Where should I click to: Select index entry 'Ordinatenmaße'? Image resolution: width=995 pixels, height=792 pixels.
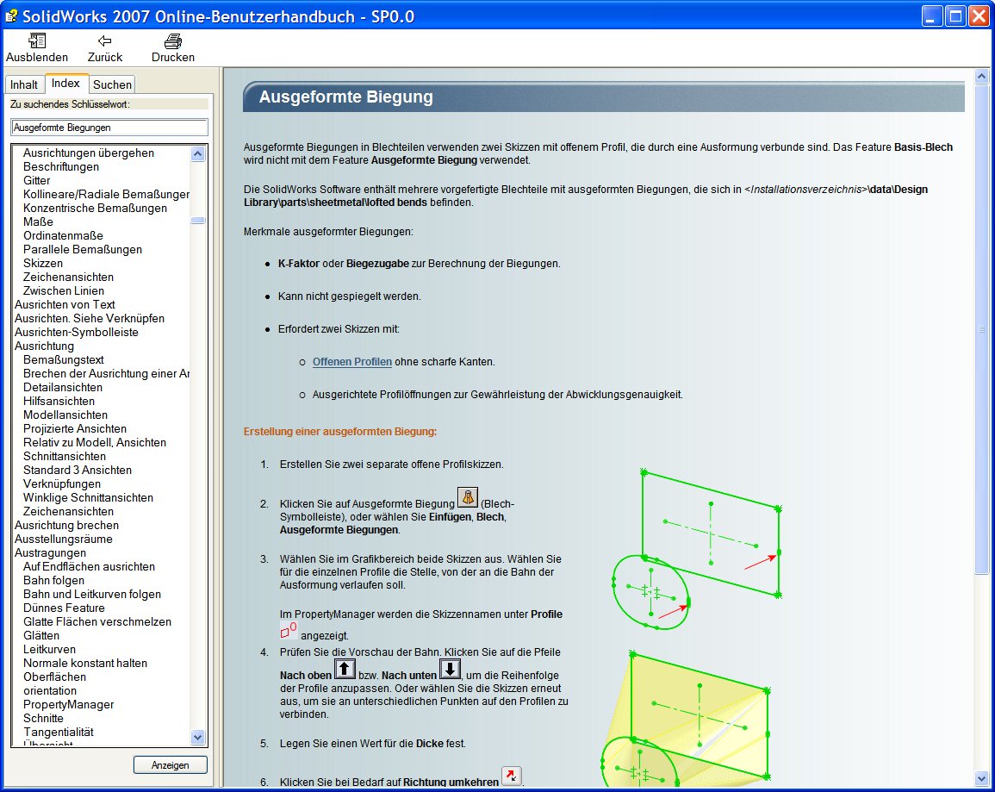coord(63,235)
